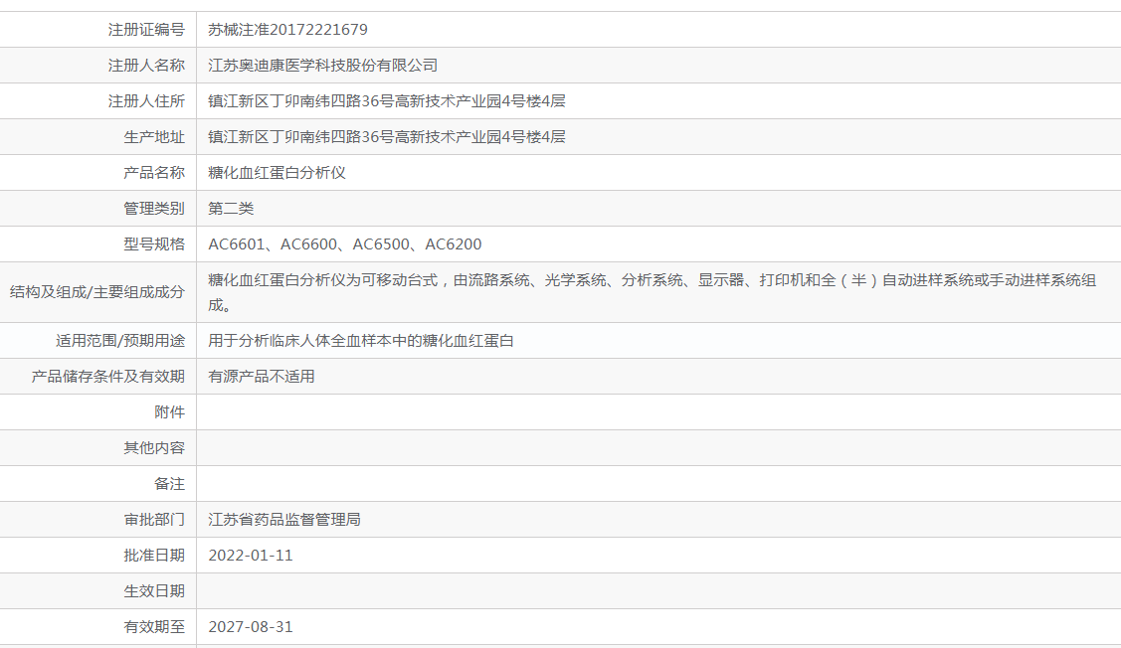Screen dimensions: 1121x648
Task: Select the 附件 label
Action: click(169, 411)
